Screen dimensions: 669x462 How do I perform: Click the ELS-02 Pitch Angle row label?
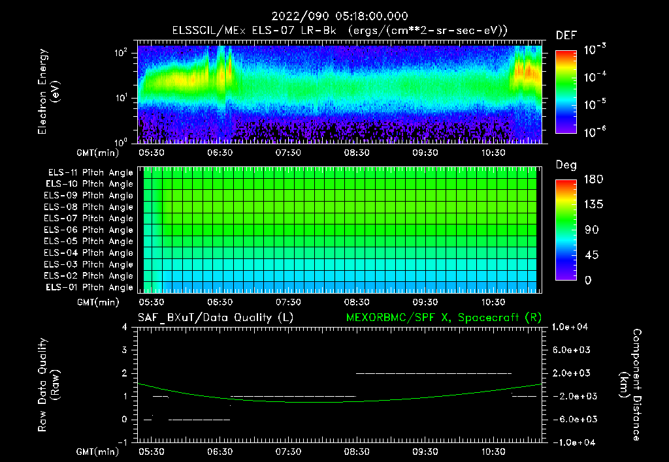pyautogui.click(x=89, y=276)
